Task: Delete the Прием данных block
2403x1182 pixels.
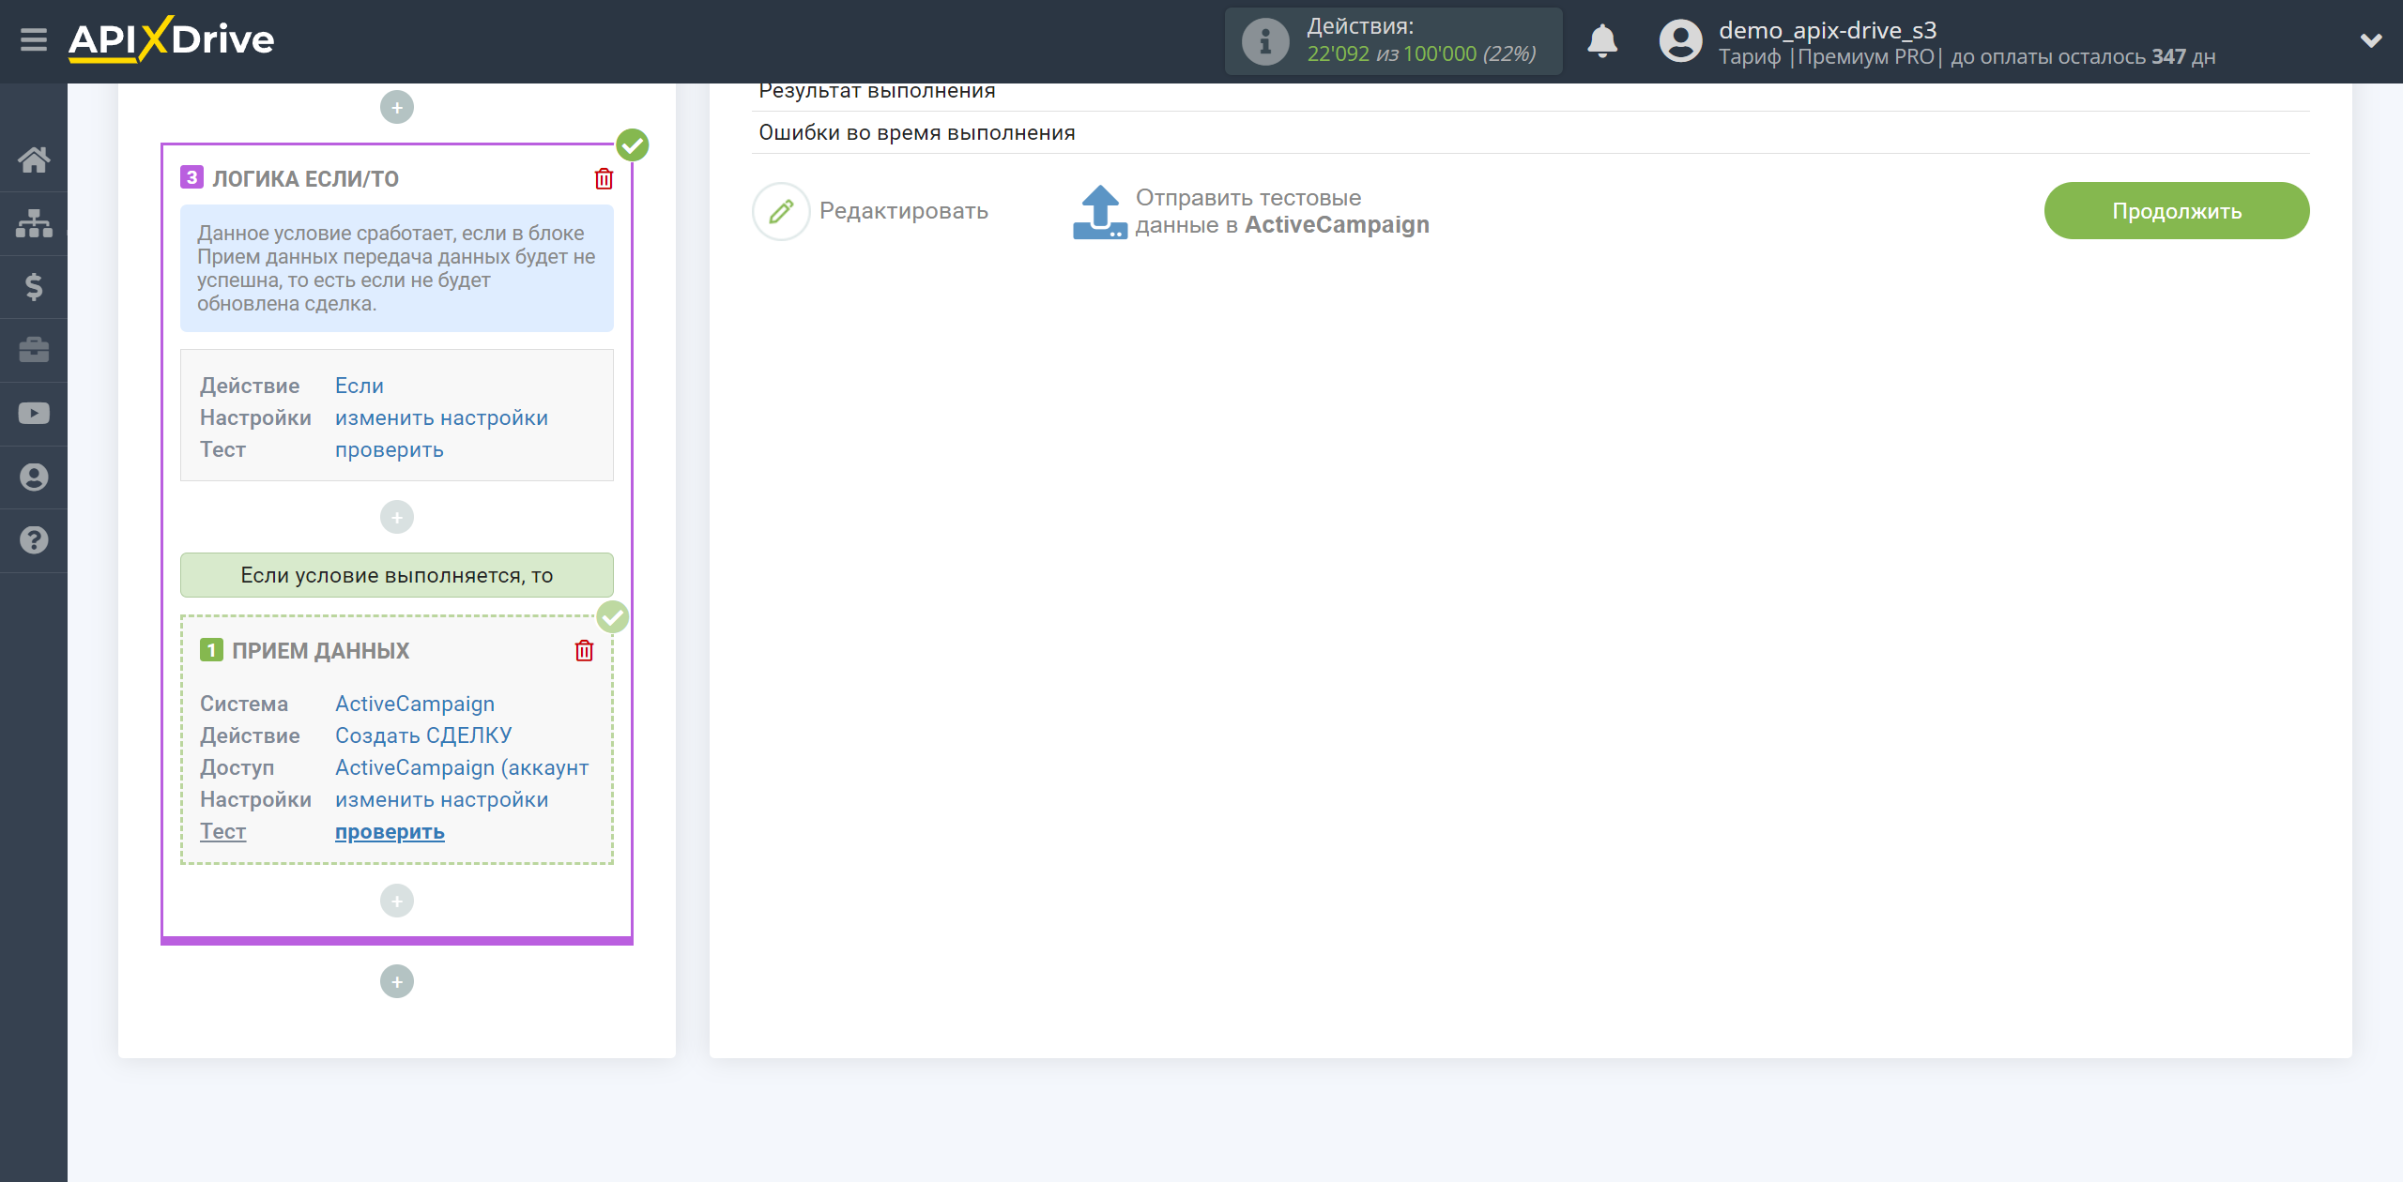Action: click(x=584, y=650)
